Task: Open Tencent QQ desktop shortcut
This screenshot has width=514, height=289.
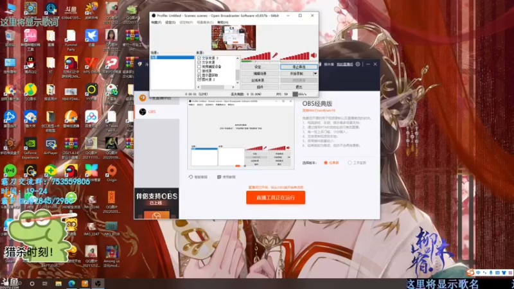Action: click(30, 64)
